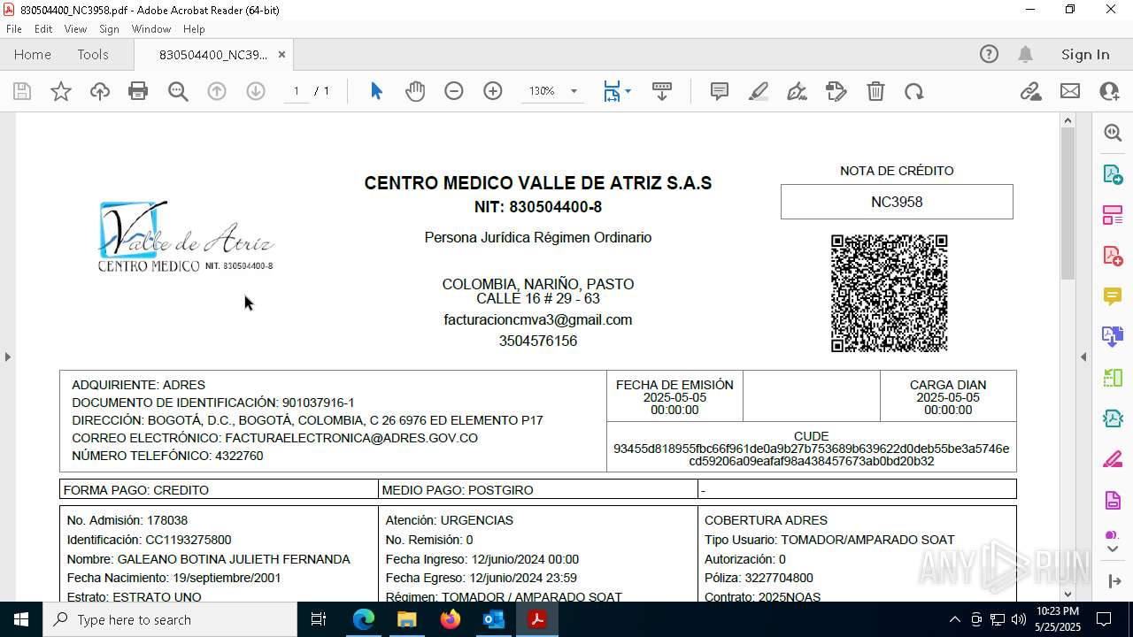Open the green Compress PDF tool in right pane
The image size is (1133, 637).
1113,378
